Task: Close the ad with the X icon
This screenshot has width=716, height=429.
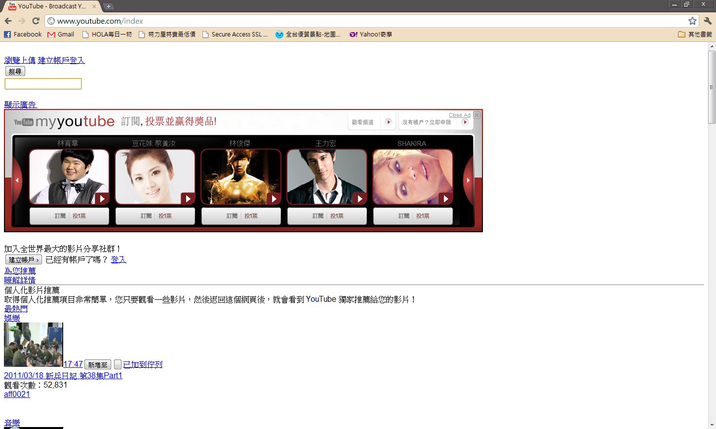Action: point(477,115)
